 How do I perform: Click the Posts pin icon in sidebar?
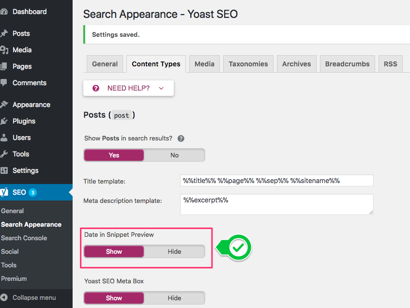tap(4, 33)
